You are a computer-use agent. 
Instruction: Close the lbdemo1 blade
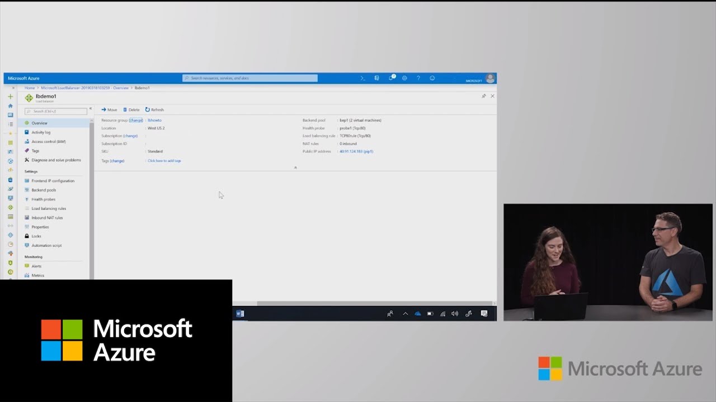492,96
